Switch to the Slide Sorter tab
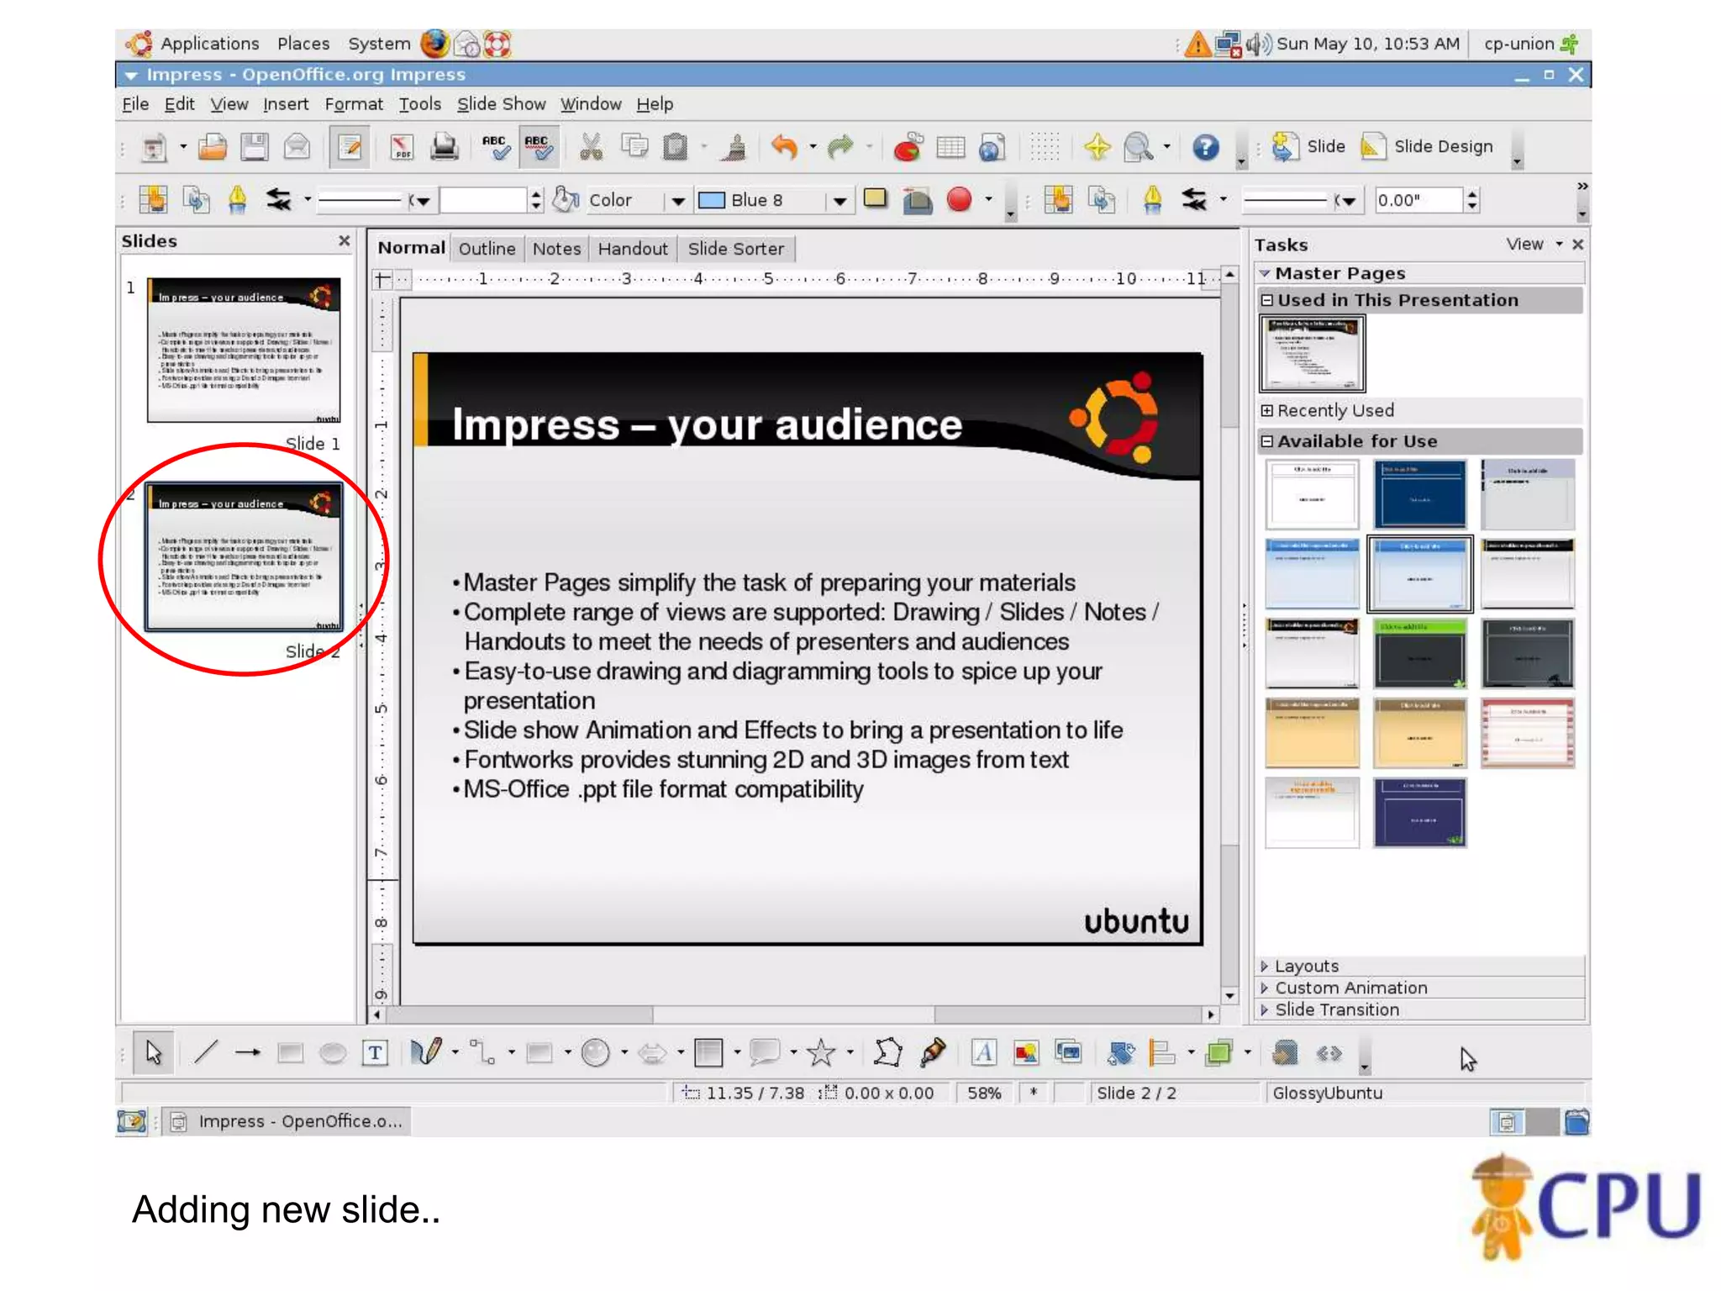 pos(735,249)
